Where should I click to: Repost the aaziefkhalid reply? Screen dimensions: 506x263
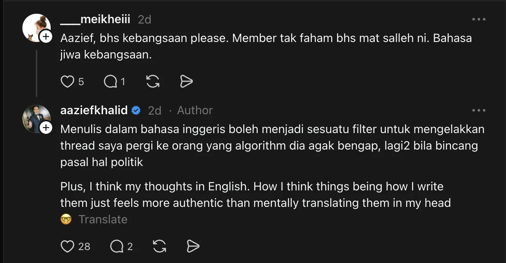(159, 246)
